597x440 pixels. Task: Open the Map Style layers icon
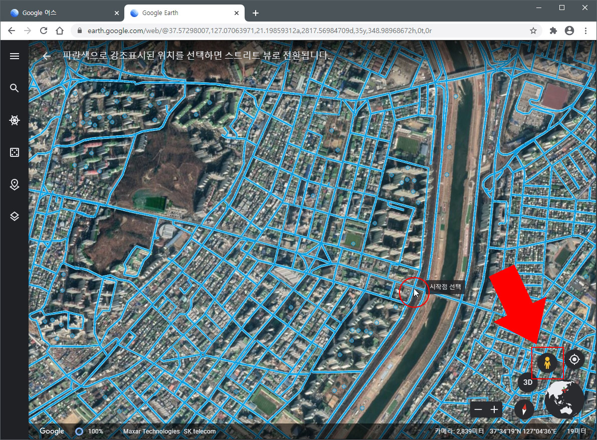pos(15,216)
